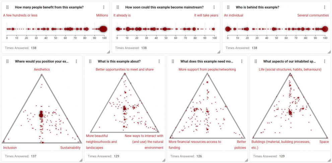Click drag handle of 'How many people benefit' card
This screenshot has width=332, height=163.
(7, 7)
